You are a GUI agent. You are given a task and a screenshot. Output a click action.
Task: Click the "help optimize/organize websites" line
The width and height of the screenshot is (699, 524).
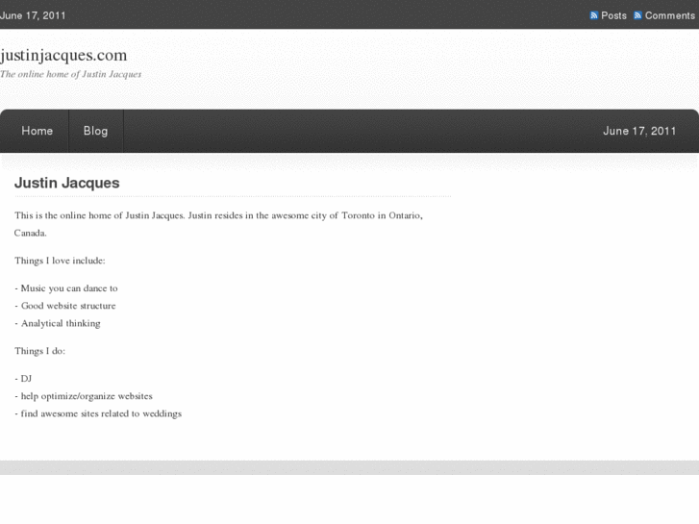(x=84, y=395)
